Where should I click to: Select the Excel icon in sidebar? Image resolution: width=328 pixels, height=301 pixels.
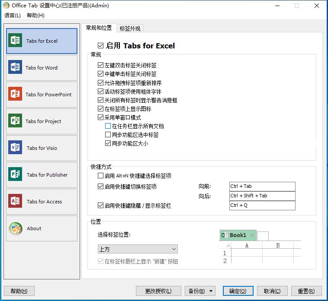click(15, 40)
